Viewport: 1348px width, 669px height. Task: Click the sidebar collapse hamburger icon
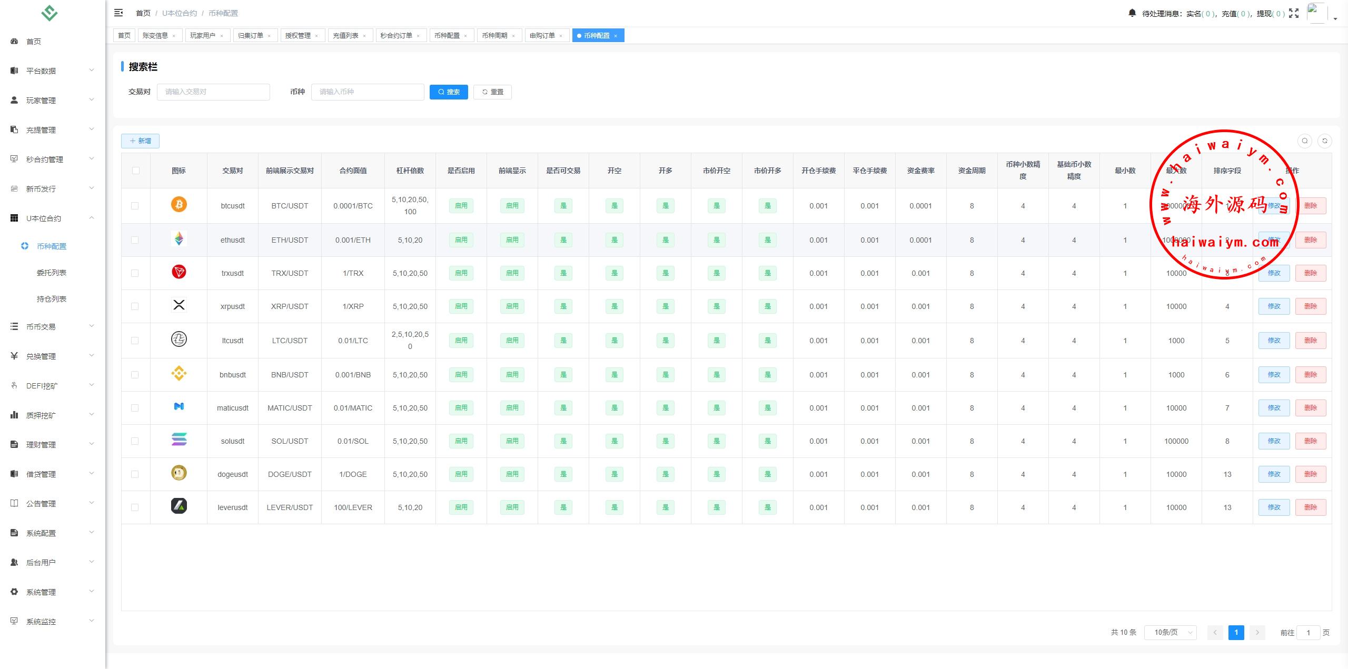click(118, 13)
